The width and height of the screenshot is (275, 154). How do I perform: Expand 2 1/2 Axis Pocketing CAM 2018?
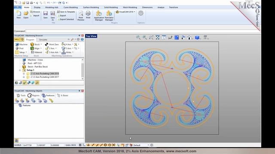click(x=24, y=74)
